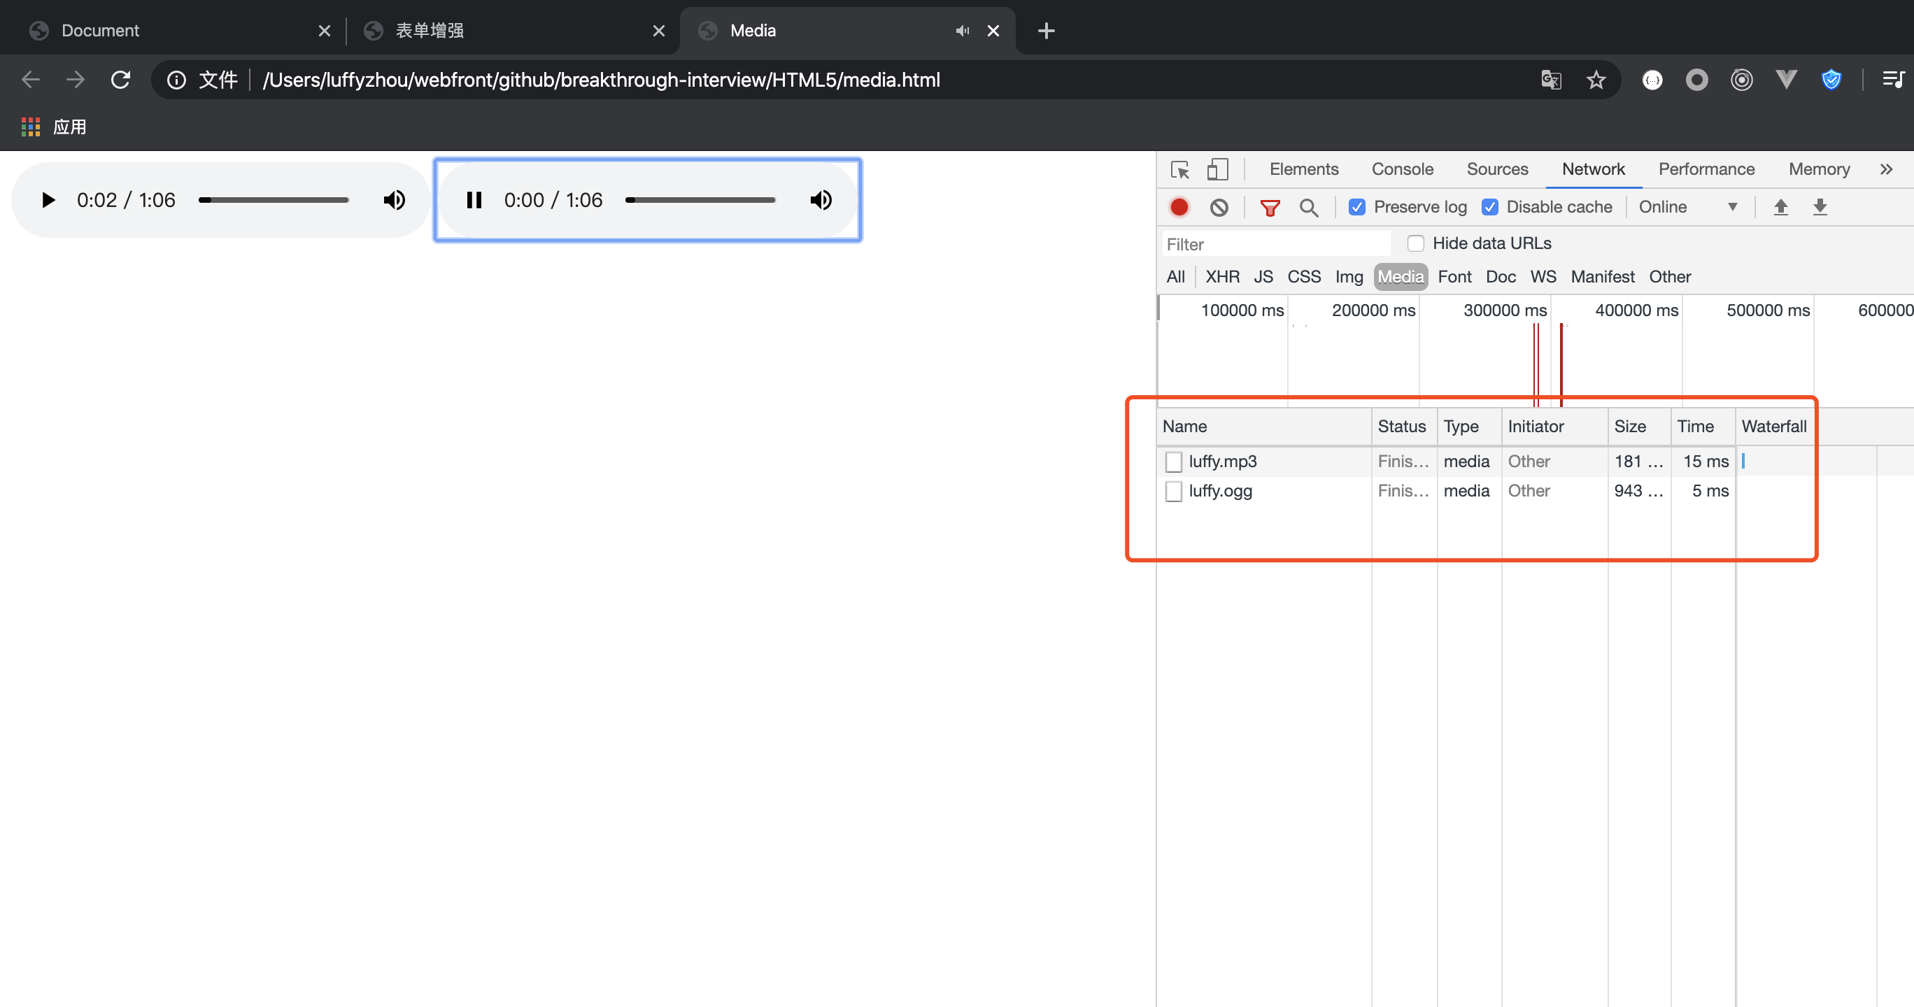Screen dimensions: 1914x1007
Task: Switch to the Console tab
Action: tap(1402, 169)
